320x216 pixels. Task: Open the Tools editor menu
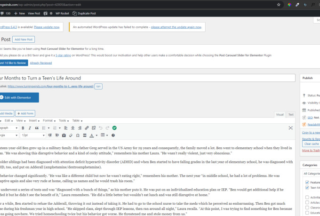pyautogui.click(x=64, y=120)
